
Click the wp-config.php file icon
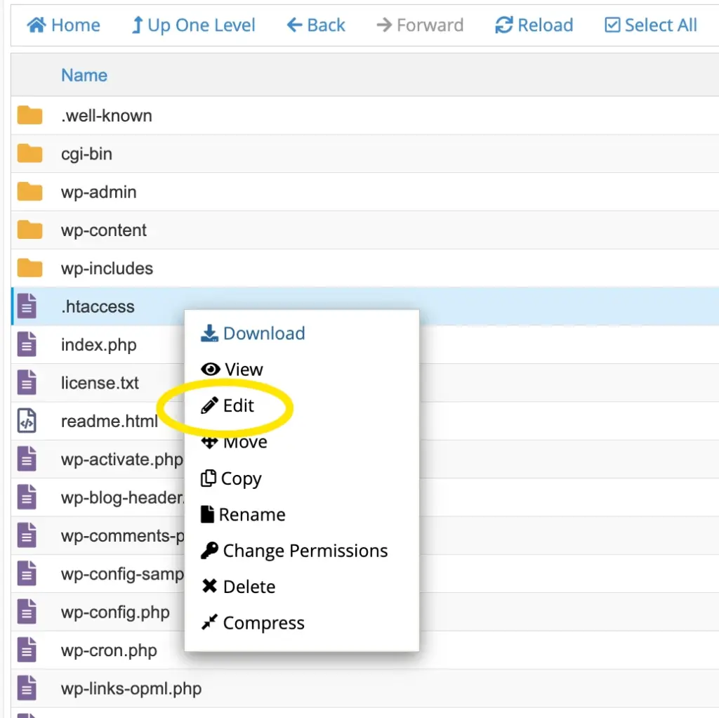(27, 611)
